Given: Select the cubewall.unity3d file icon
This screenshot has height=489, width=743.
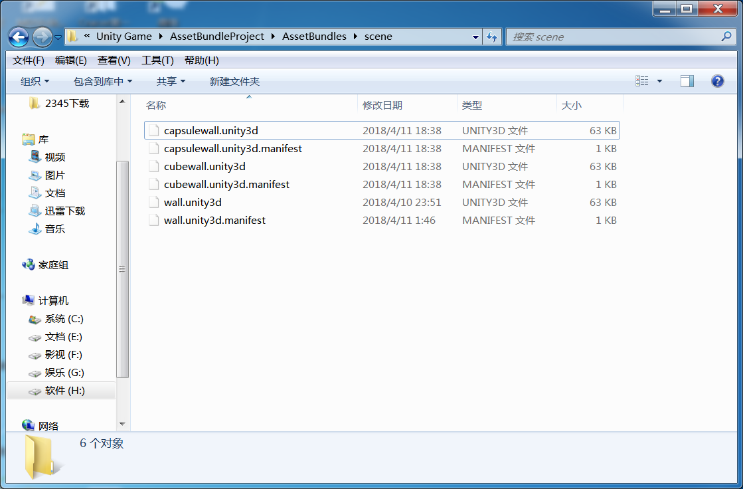Looking at the screenshot, I should tap(153, 167).
